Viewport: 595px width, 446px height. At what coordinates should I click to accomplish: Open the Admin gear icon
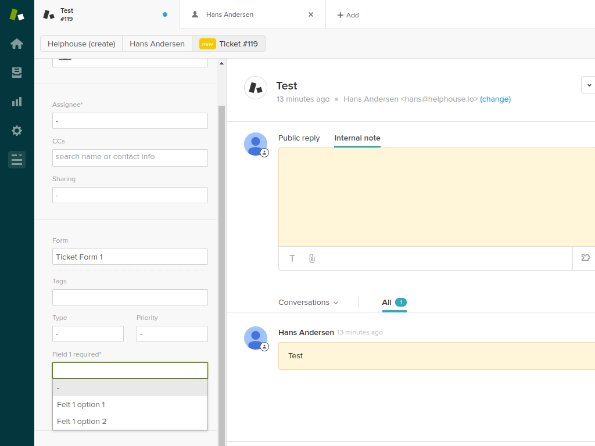click(x=17, y=131)
